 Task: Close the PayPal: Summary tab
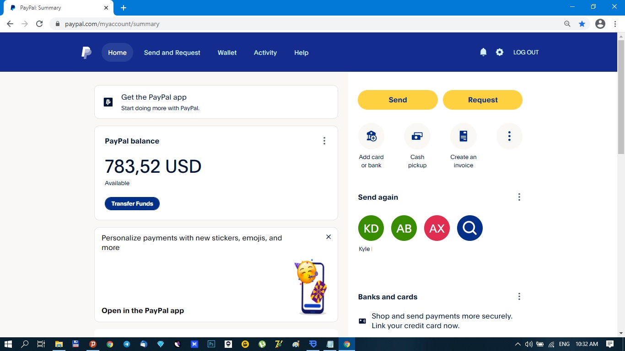(x=106, y=8)
